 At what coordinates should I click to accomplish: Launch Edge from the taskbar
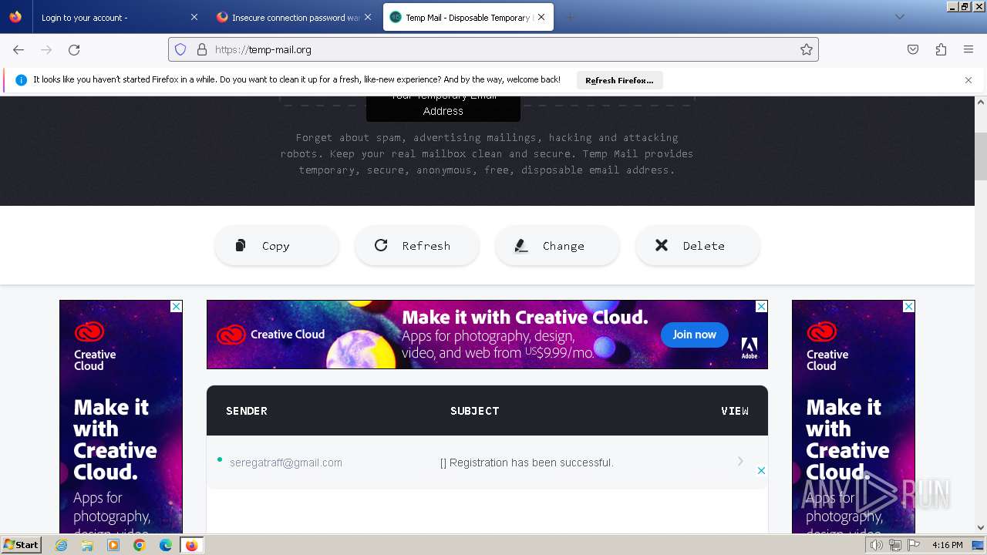pos(166,545)
